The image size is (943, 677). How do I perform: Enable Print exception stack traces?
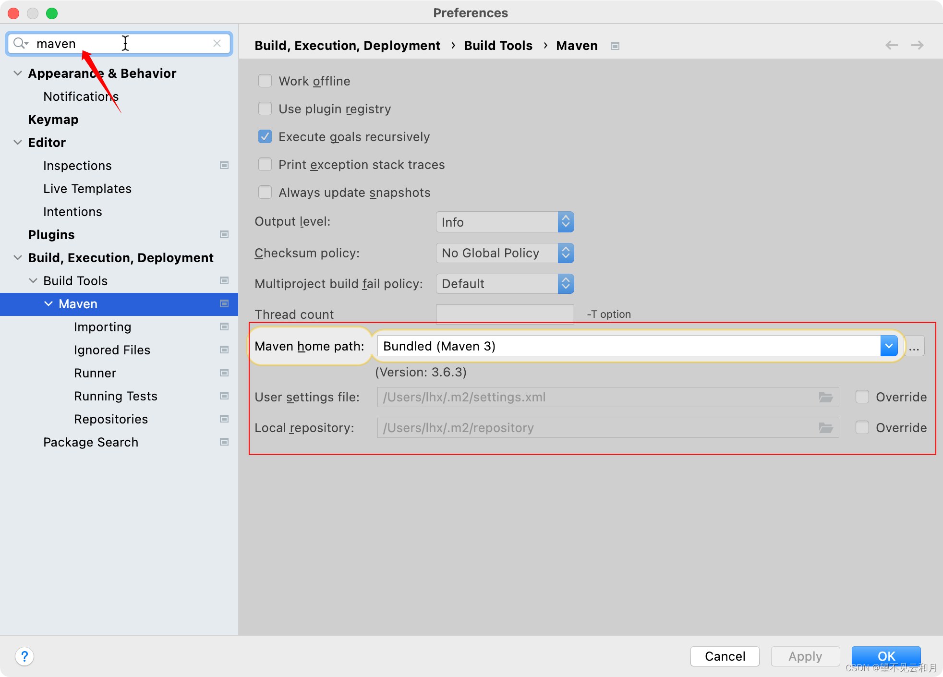pyautogui.click(x=265, y=164)
